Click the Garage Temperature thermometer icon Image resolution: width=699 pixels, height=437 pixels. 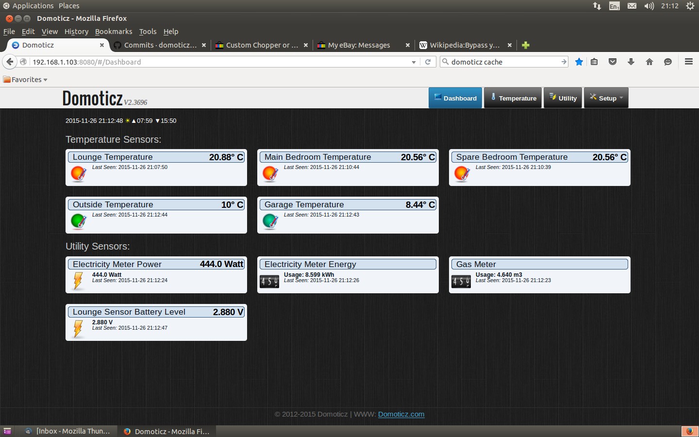tap(270, 221)
